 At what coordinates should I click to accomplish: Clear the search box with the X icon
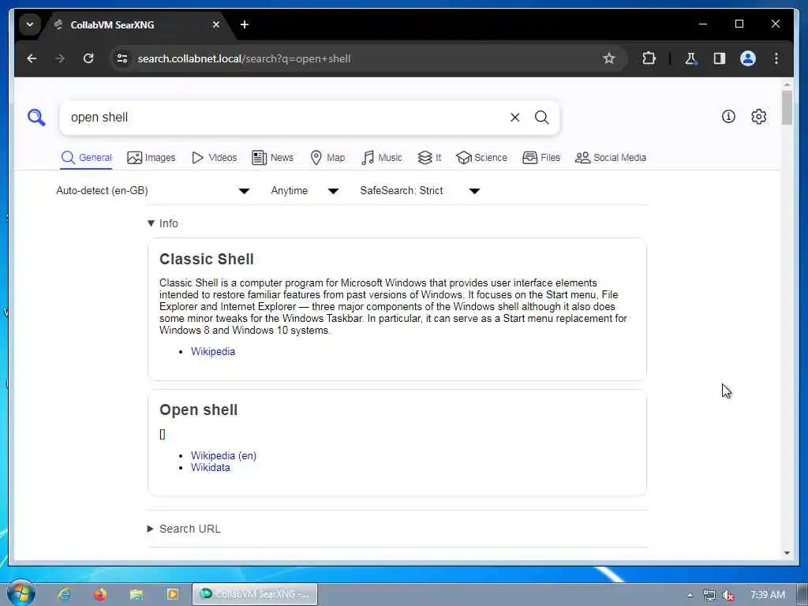pyautogui.click(x=514, y=118)
